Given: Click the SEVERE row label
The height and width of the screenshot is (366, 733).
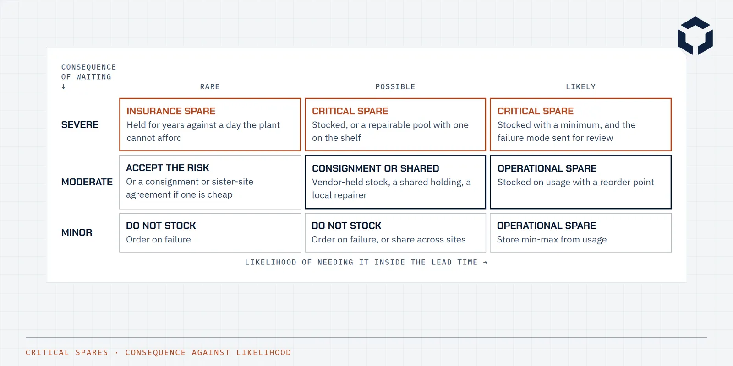Looking at the screenshot, I should (x=80, y=125).
